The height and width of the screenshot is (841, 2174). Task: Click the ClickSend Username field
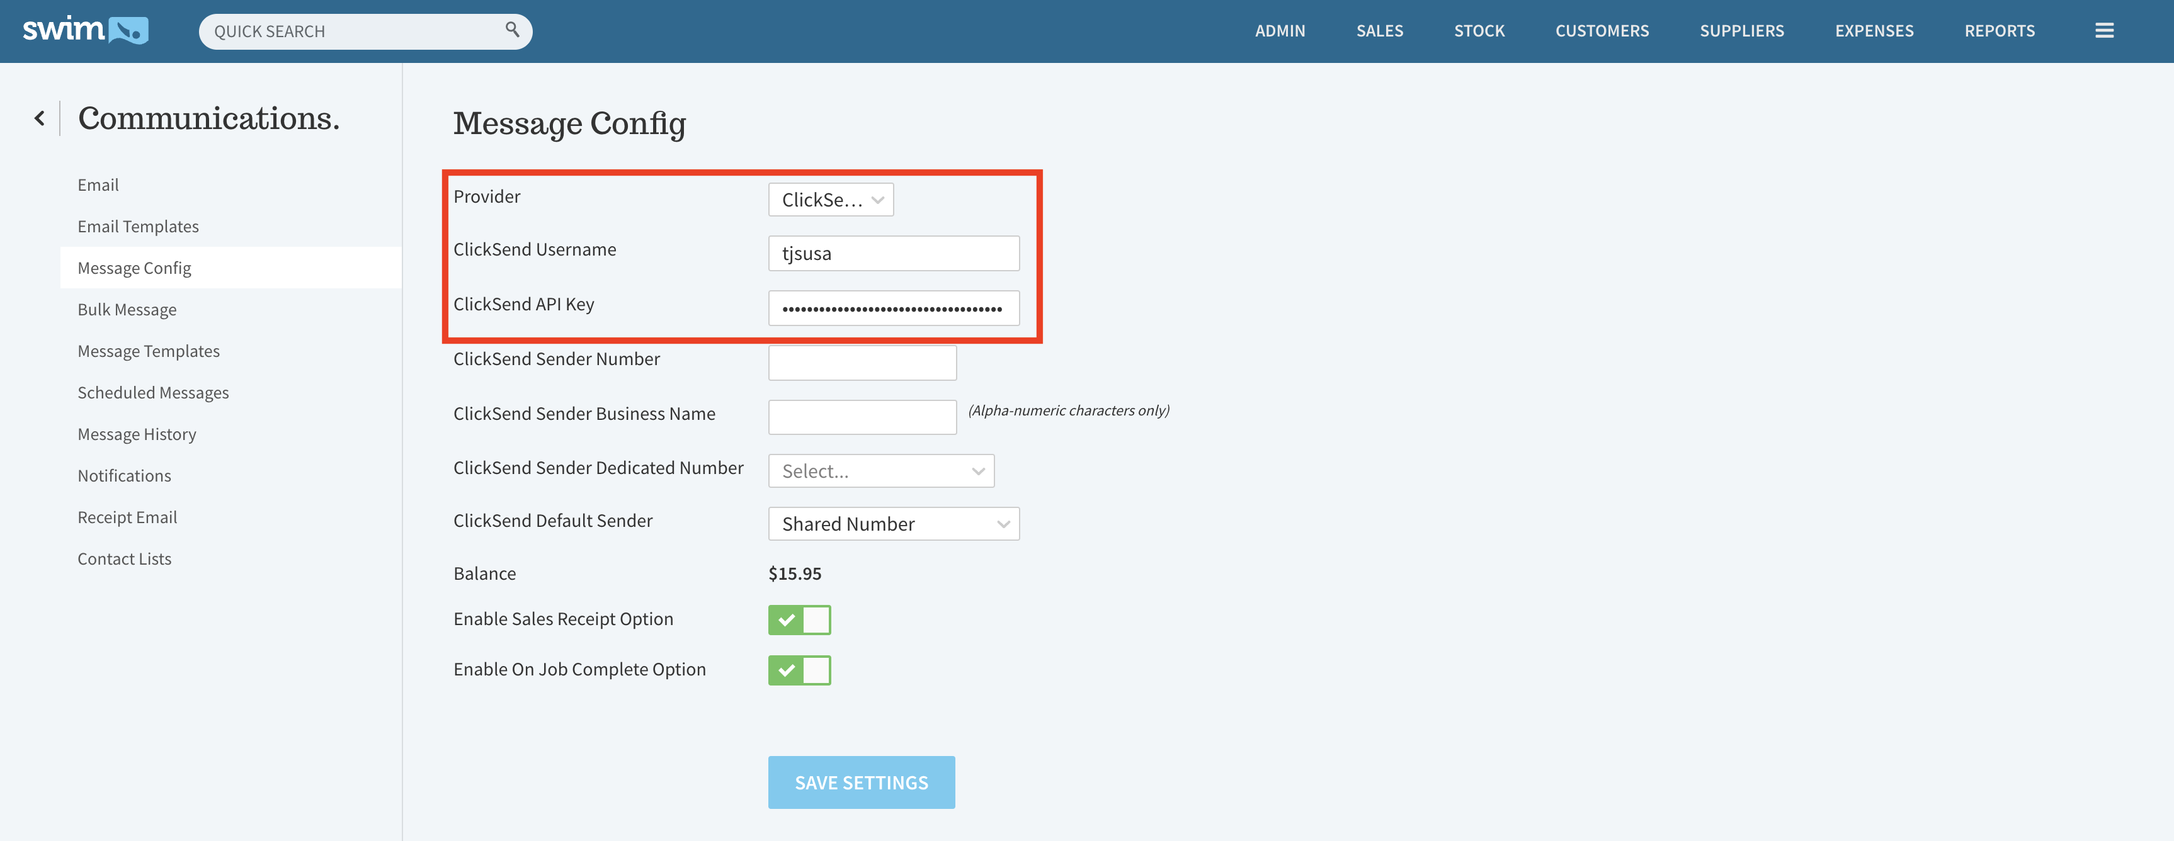[x=893, y=254]
